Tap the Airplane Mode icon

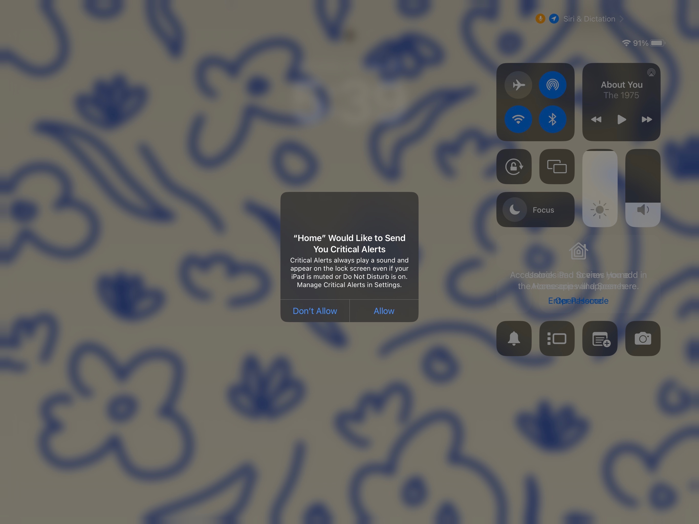[x=517, y=84]
